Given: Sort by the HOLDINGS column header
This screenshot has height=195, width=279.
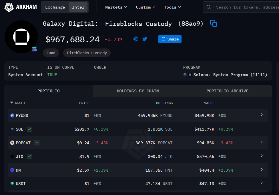Looking at the screenshot, I should tap(164, 103).
